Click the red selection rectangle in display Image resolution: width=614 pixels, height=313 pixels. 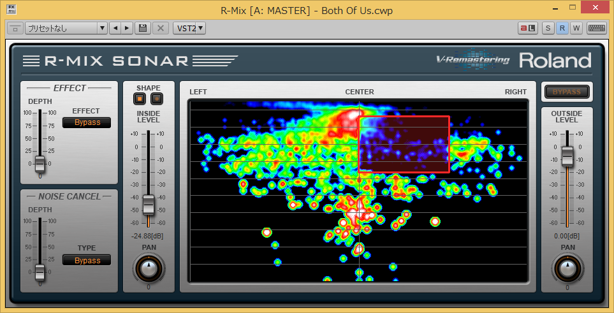[404, 144]
